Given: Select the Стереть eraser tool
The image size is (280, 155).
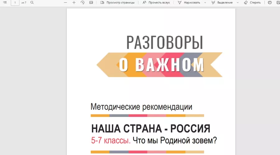Looking at the screenshot, I should coord(252,2).
